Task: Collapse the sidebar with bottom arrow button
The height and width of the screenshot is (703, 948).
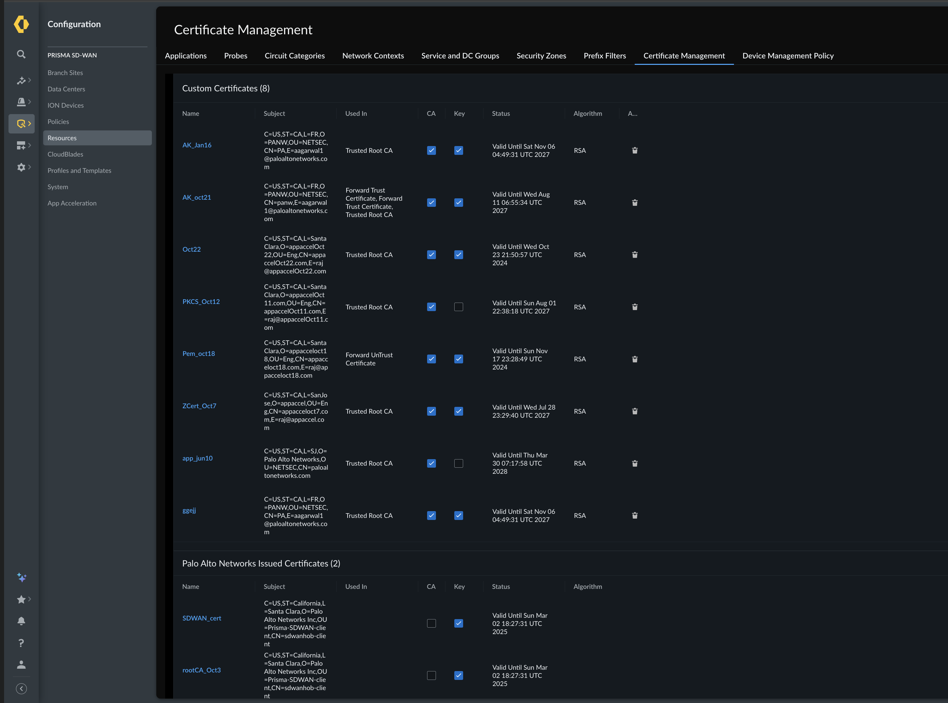Action: (x=21, y=688)
